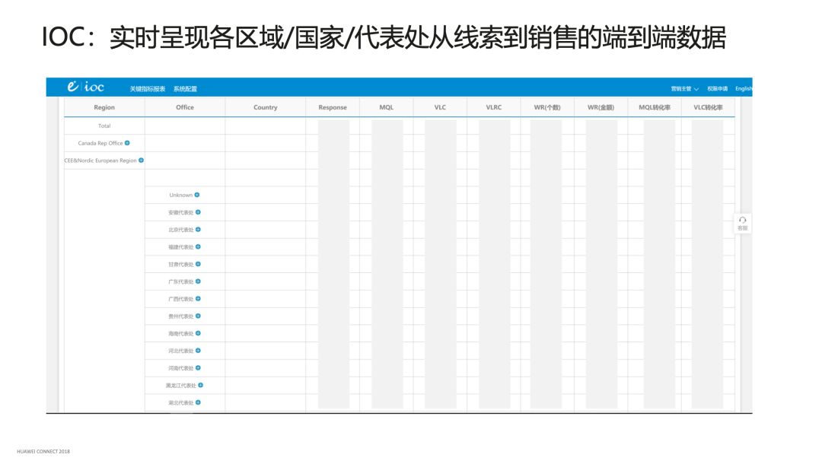Expand the 福建代表处 office row
The width and height of the screenshot is (822, 464).
[x=198, y=246]
